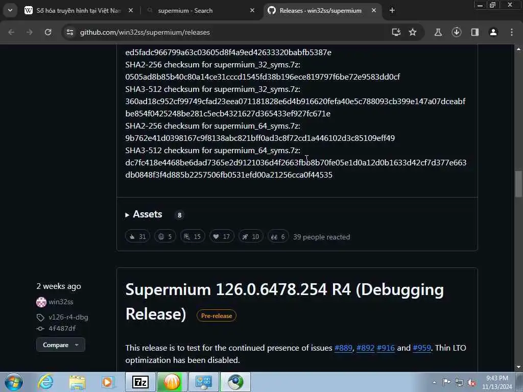Open win32ss author profile link
The height and width of the screenshot is (392, 523).
[61, 302]
